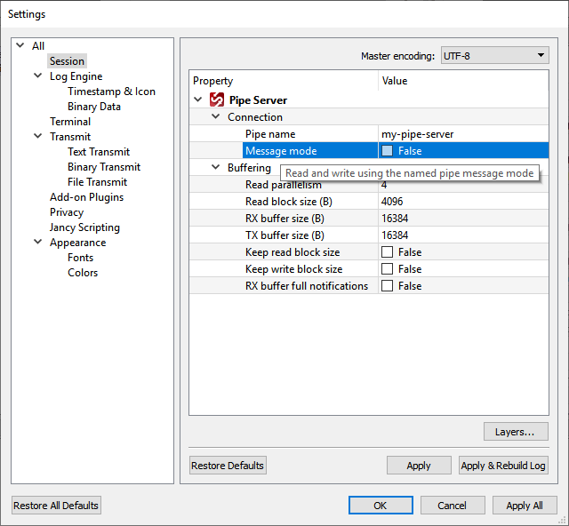This screenshot has height=526, width=569.
Task: Open Add-on Plugins settings
Action: click(86, 197)
